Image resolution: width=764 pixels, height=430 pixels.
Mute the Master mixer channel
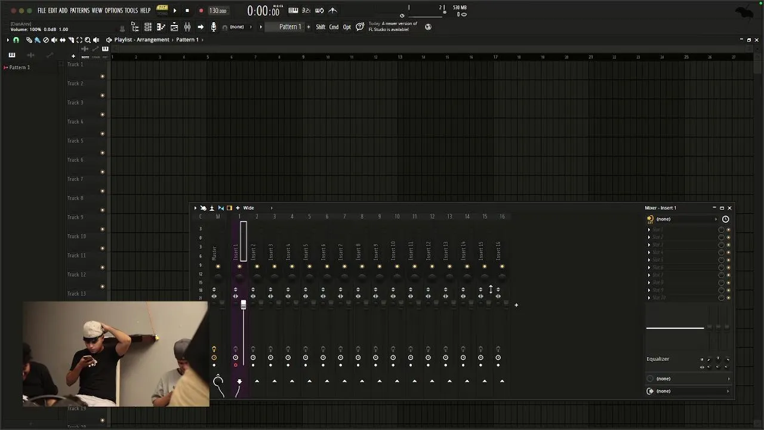(218, 266)
